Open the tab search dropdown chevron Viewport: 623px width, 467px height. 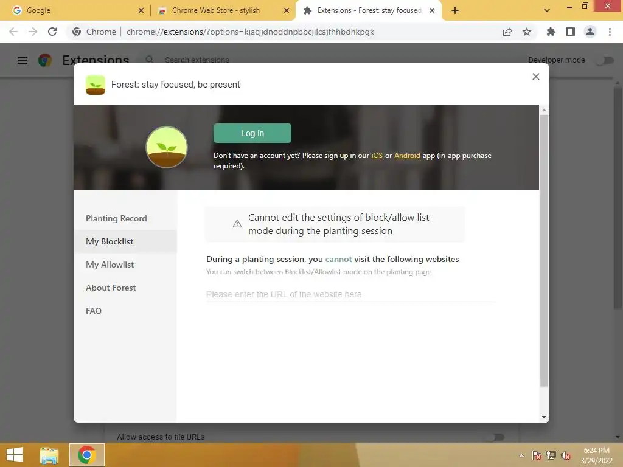point(547,11)
